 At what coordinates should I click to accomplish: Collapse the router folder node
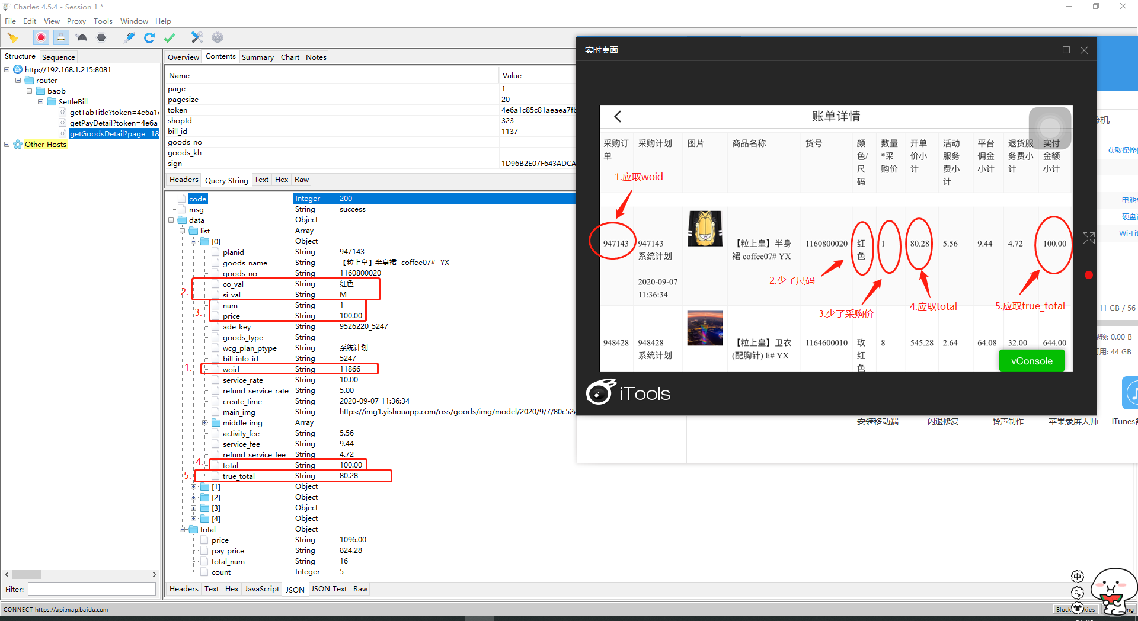point(18,80)
